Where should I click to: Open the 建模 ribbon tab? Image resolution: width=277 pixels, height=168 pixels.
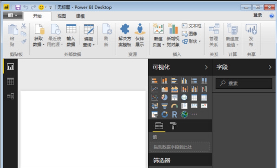point(80,16)
